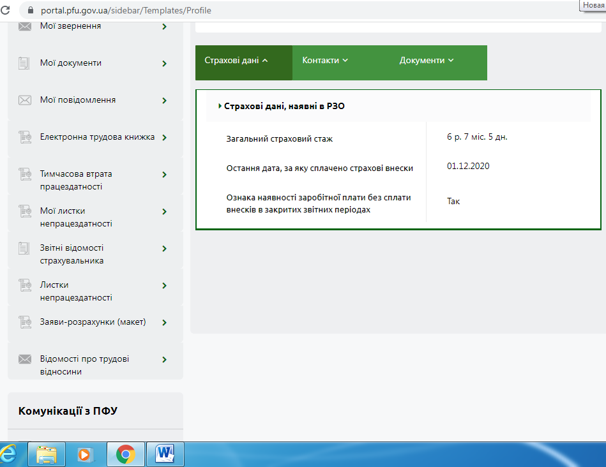Click the Ознака наявності заробітної плати label
The image size is (606, 467).
coord(319,204)
